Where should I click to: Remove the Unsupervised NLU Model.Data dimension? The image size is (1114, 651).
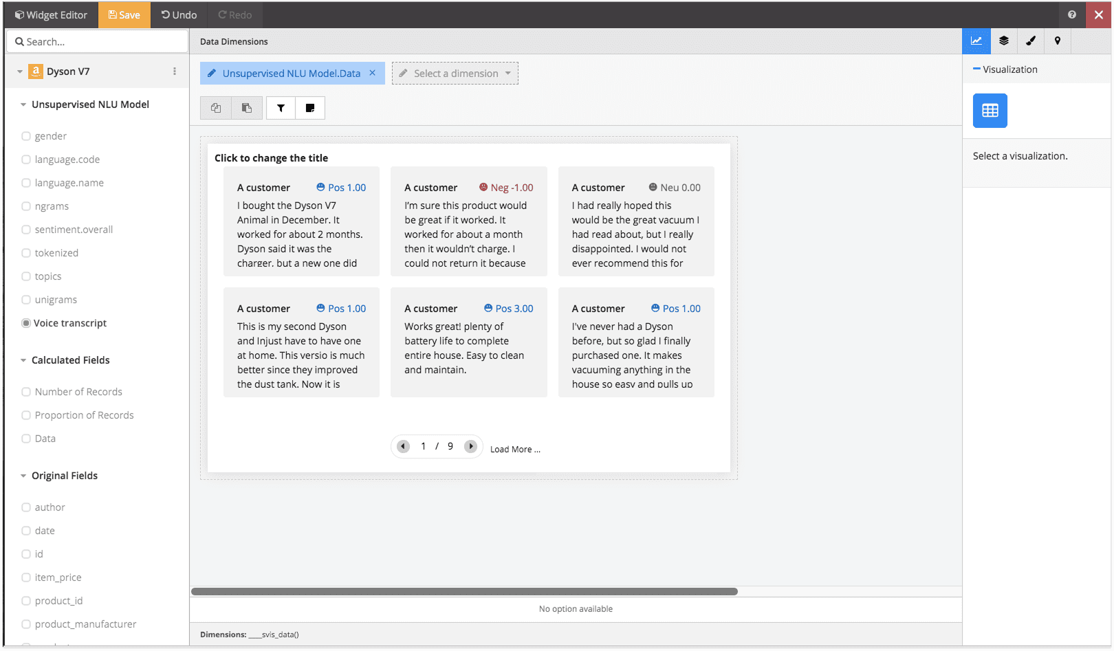[373, 73]
